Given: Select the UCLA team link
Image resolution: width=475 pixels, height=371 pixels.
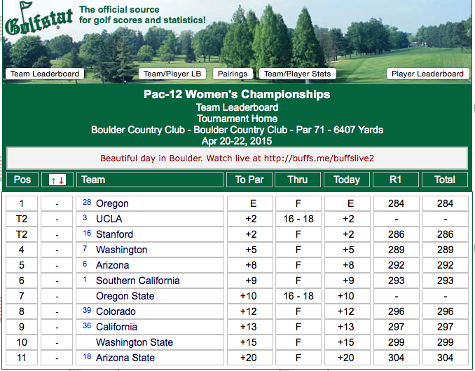Looking at the screenshot, I should (109, 219).
